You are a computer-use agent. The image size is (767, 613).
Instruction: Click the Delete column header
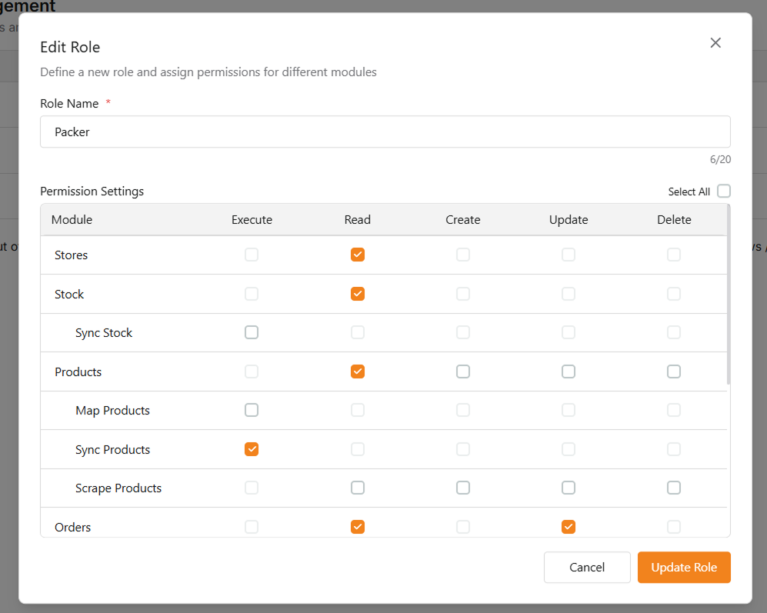click(x=674, y=220)
